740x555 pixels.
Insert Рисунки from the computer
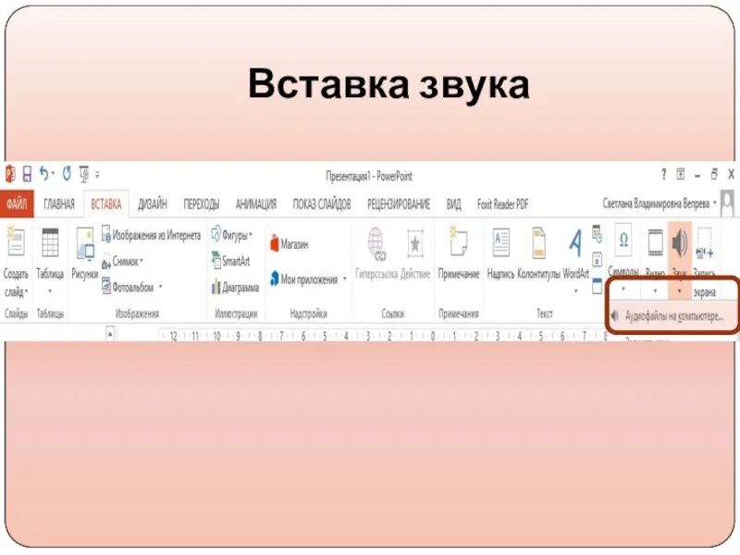click(85, 253)
